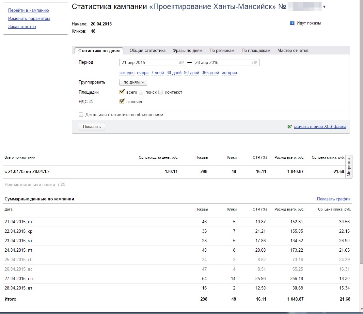Choose the 365 дней period link

[210, 73]
